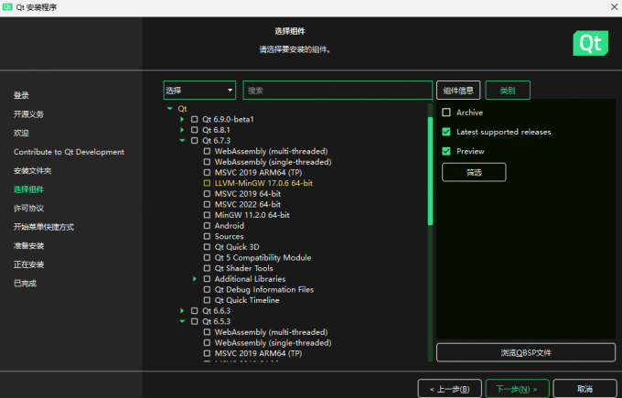Screen dimensions: 622x398
Task: Close the Qt installer window
Action: 606,7
